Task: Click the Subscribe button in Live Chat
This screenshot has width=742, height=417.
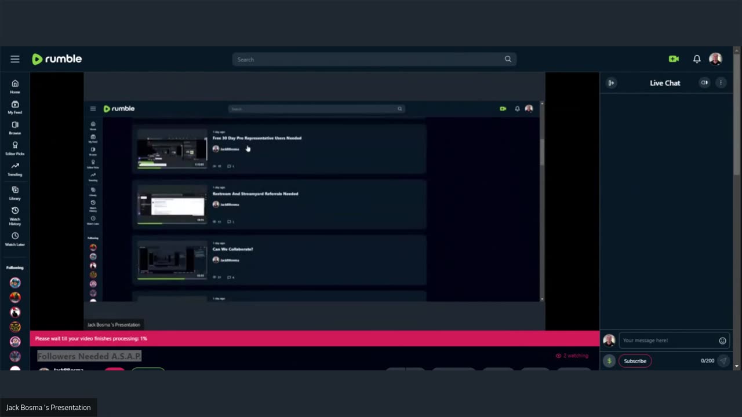Action: (x=635, y=361)
